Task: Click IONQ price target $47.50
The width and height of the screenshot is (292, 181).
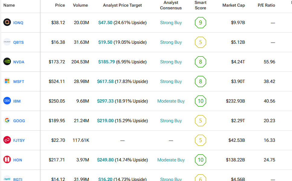Action: click(105, 23)
